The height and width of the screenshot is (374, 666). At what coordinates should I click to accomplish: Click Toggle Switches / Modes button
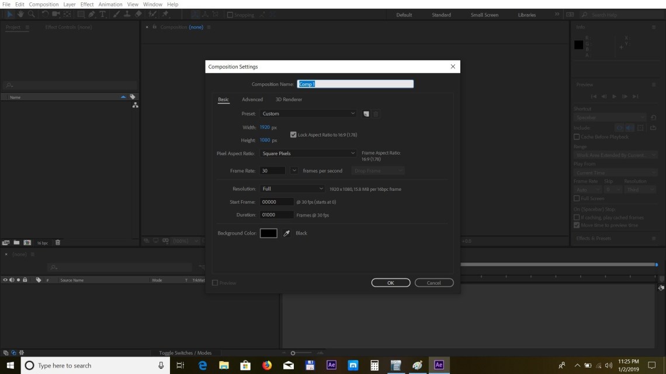pos(185,353)
